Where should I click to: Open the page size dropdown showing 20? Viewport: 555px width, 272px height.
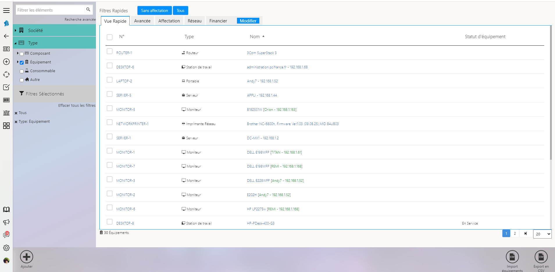pos(542,234)
